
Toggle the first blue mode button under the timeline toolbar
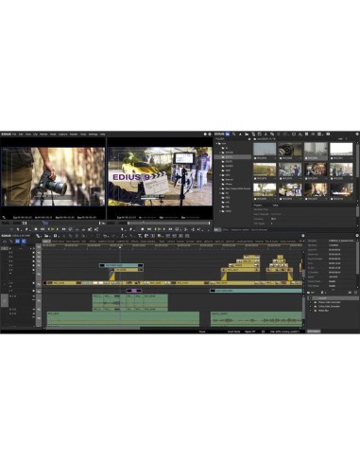[x=18, y=242]
